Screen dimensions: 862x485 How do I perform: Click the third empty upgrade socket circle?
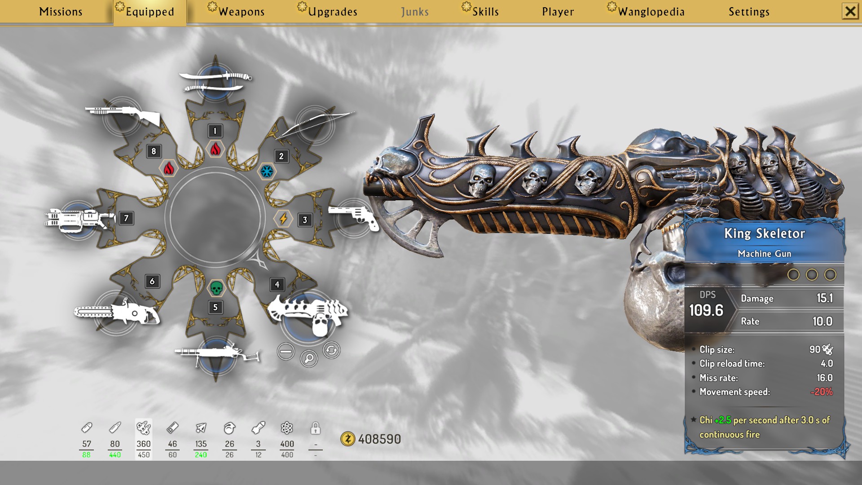830,274
